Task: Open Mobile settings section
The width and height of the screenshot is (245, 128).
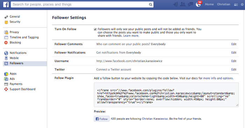Action: pos(14,58)
